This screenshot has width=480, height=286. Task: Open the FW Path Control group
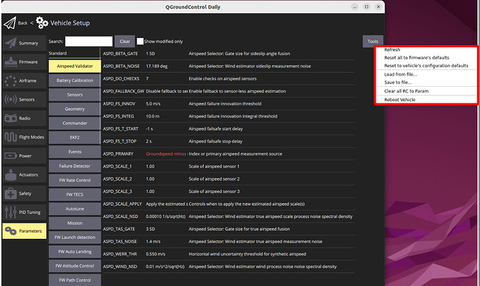[x=74, y=280]
